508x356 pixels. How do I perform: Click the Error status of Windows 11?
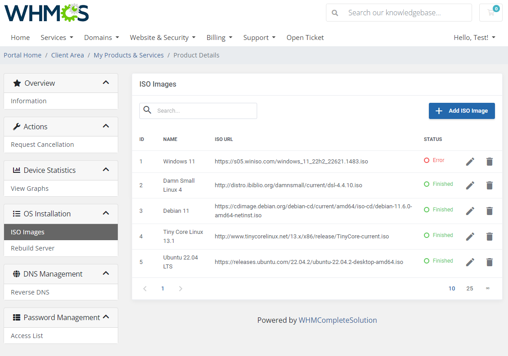pos(434,160)
